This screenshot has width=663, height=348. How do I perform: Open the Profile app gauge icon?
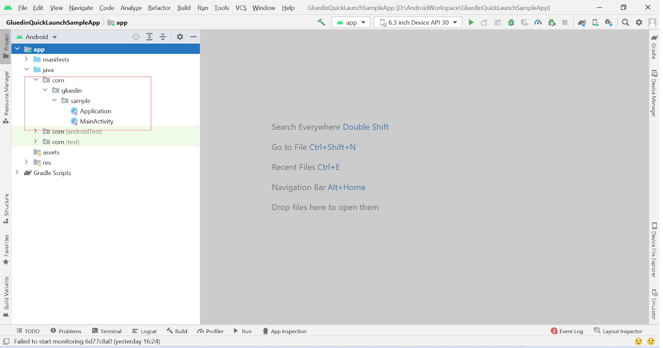point(538,22)
